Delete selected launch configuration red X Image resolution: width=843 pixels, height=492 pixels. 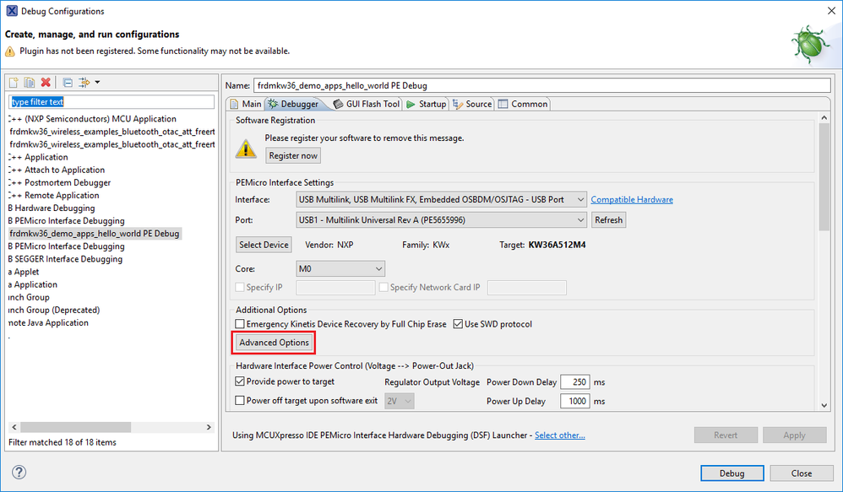click(x=46, y=82)
